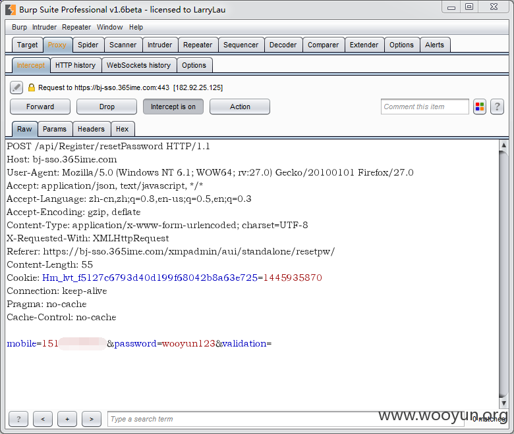Open the Action menu button
Screen dimensions: 514x434
tap(240, 107)
